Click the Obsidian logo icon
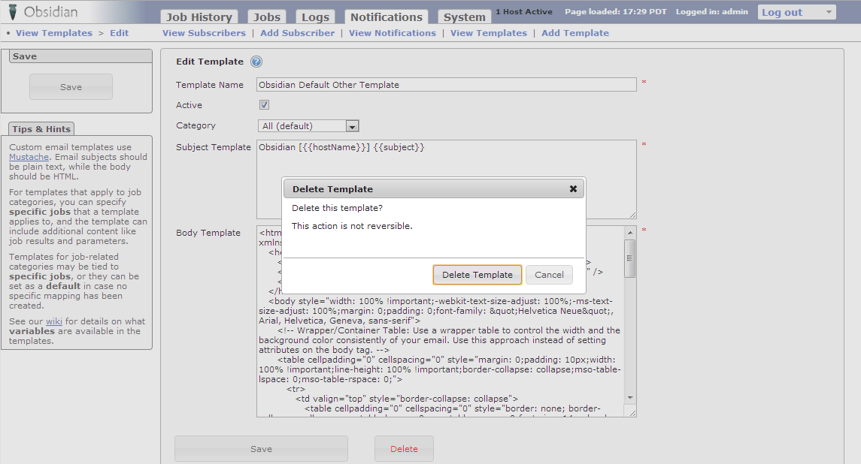The image size is (861, 464). (x=13, y=12)
